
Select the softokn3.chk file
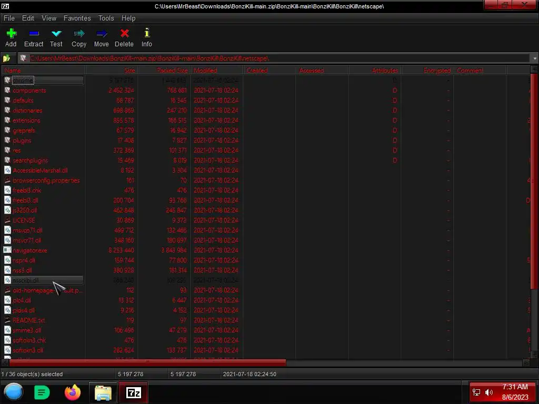point(29,340)
